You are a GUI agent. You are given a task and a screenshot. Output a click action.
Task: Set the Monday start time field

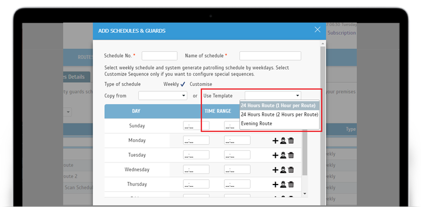(196, 140)
